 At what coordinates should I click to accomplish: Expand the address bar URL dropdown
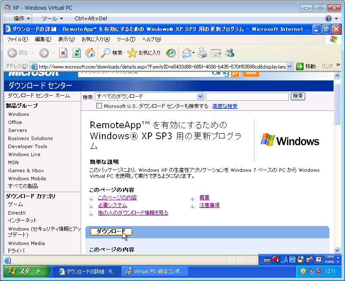(x=290, y=66)
